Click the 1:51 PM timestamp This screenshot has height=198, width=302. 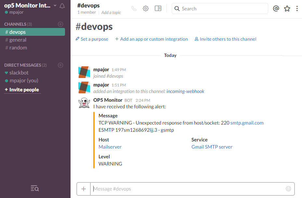(119, 85)
